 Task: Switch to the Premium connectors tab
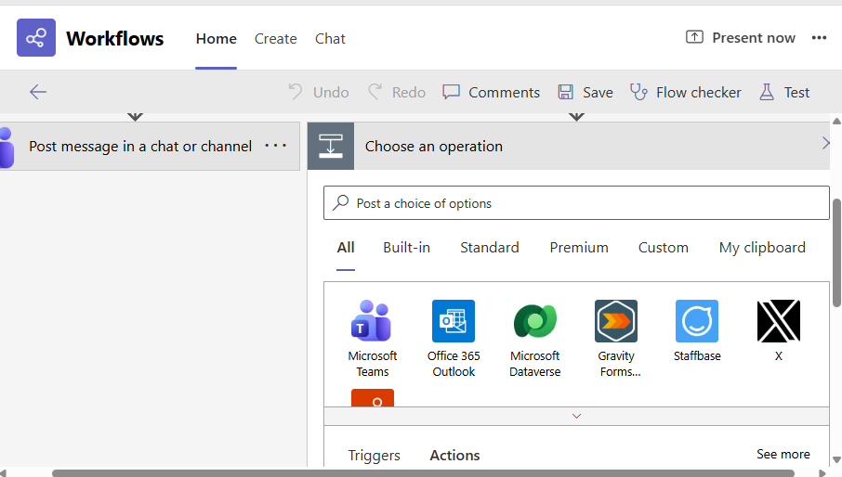(x=579, y=248)
